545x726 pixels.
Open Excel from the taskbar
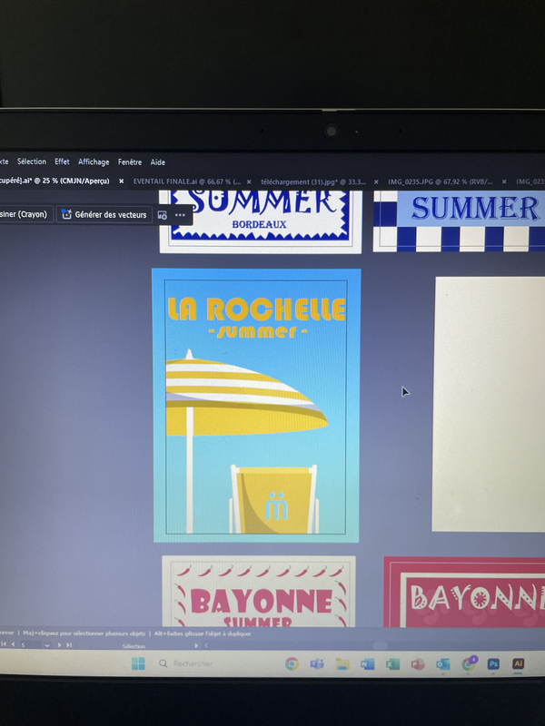[392, 663]
